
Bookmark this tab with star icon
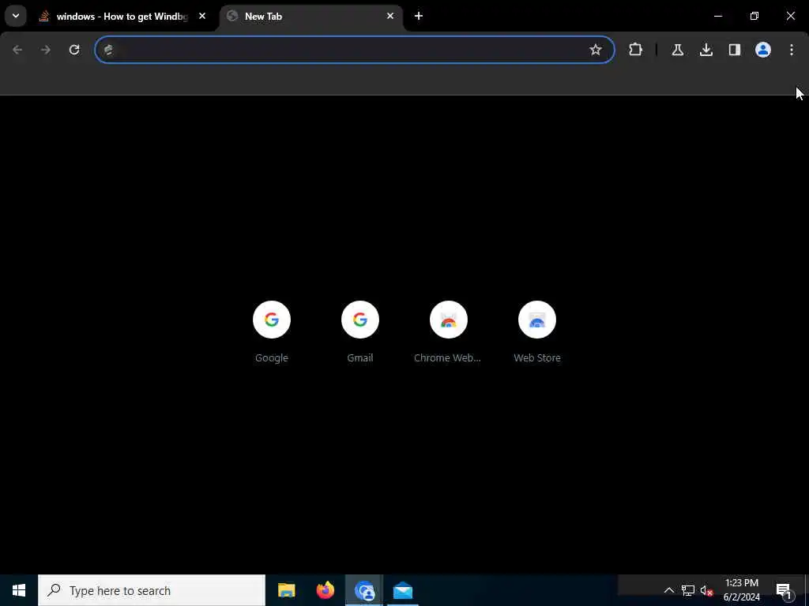[x=596, y=50]
